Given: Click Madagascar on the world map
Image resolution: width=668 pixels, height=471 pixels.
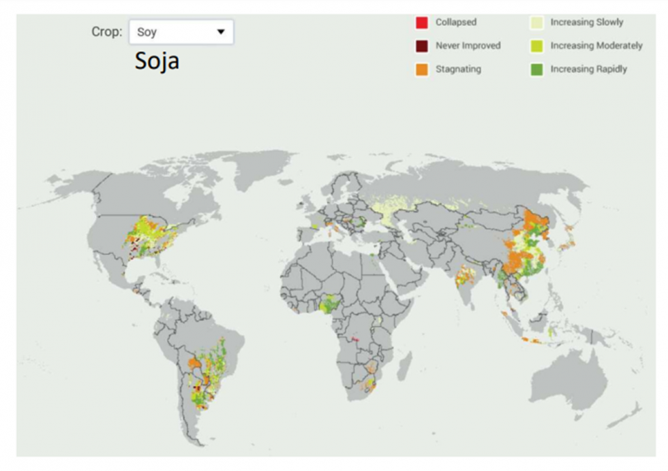Looking at the screenshot, I should 404,366.
